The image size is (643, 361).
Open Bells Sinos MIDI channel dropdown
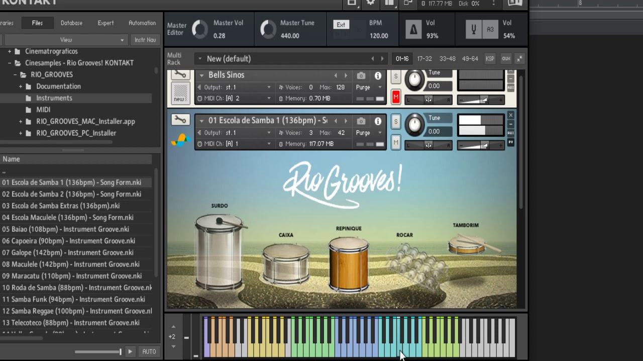coord(234,98)
